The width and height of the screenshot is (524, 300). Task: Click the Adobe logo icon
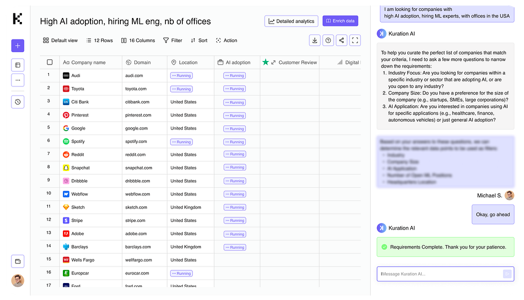point(66,234)
